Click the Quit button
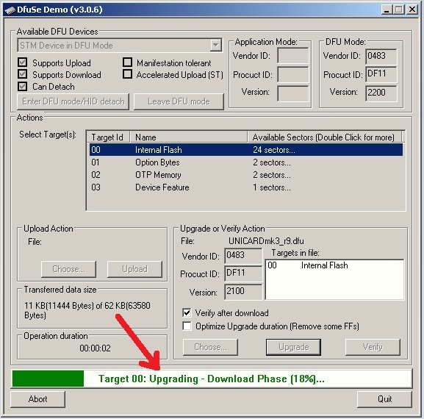This screenshot has height=419, width=424. coord(384,399)
